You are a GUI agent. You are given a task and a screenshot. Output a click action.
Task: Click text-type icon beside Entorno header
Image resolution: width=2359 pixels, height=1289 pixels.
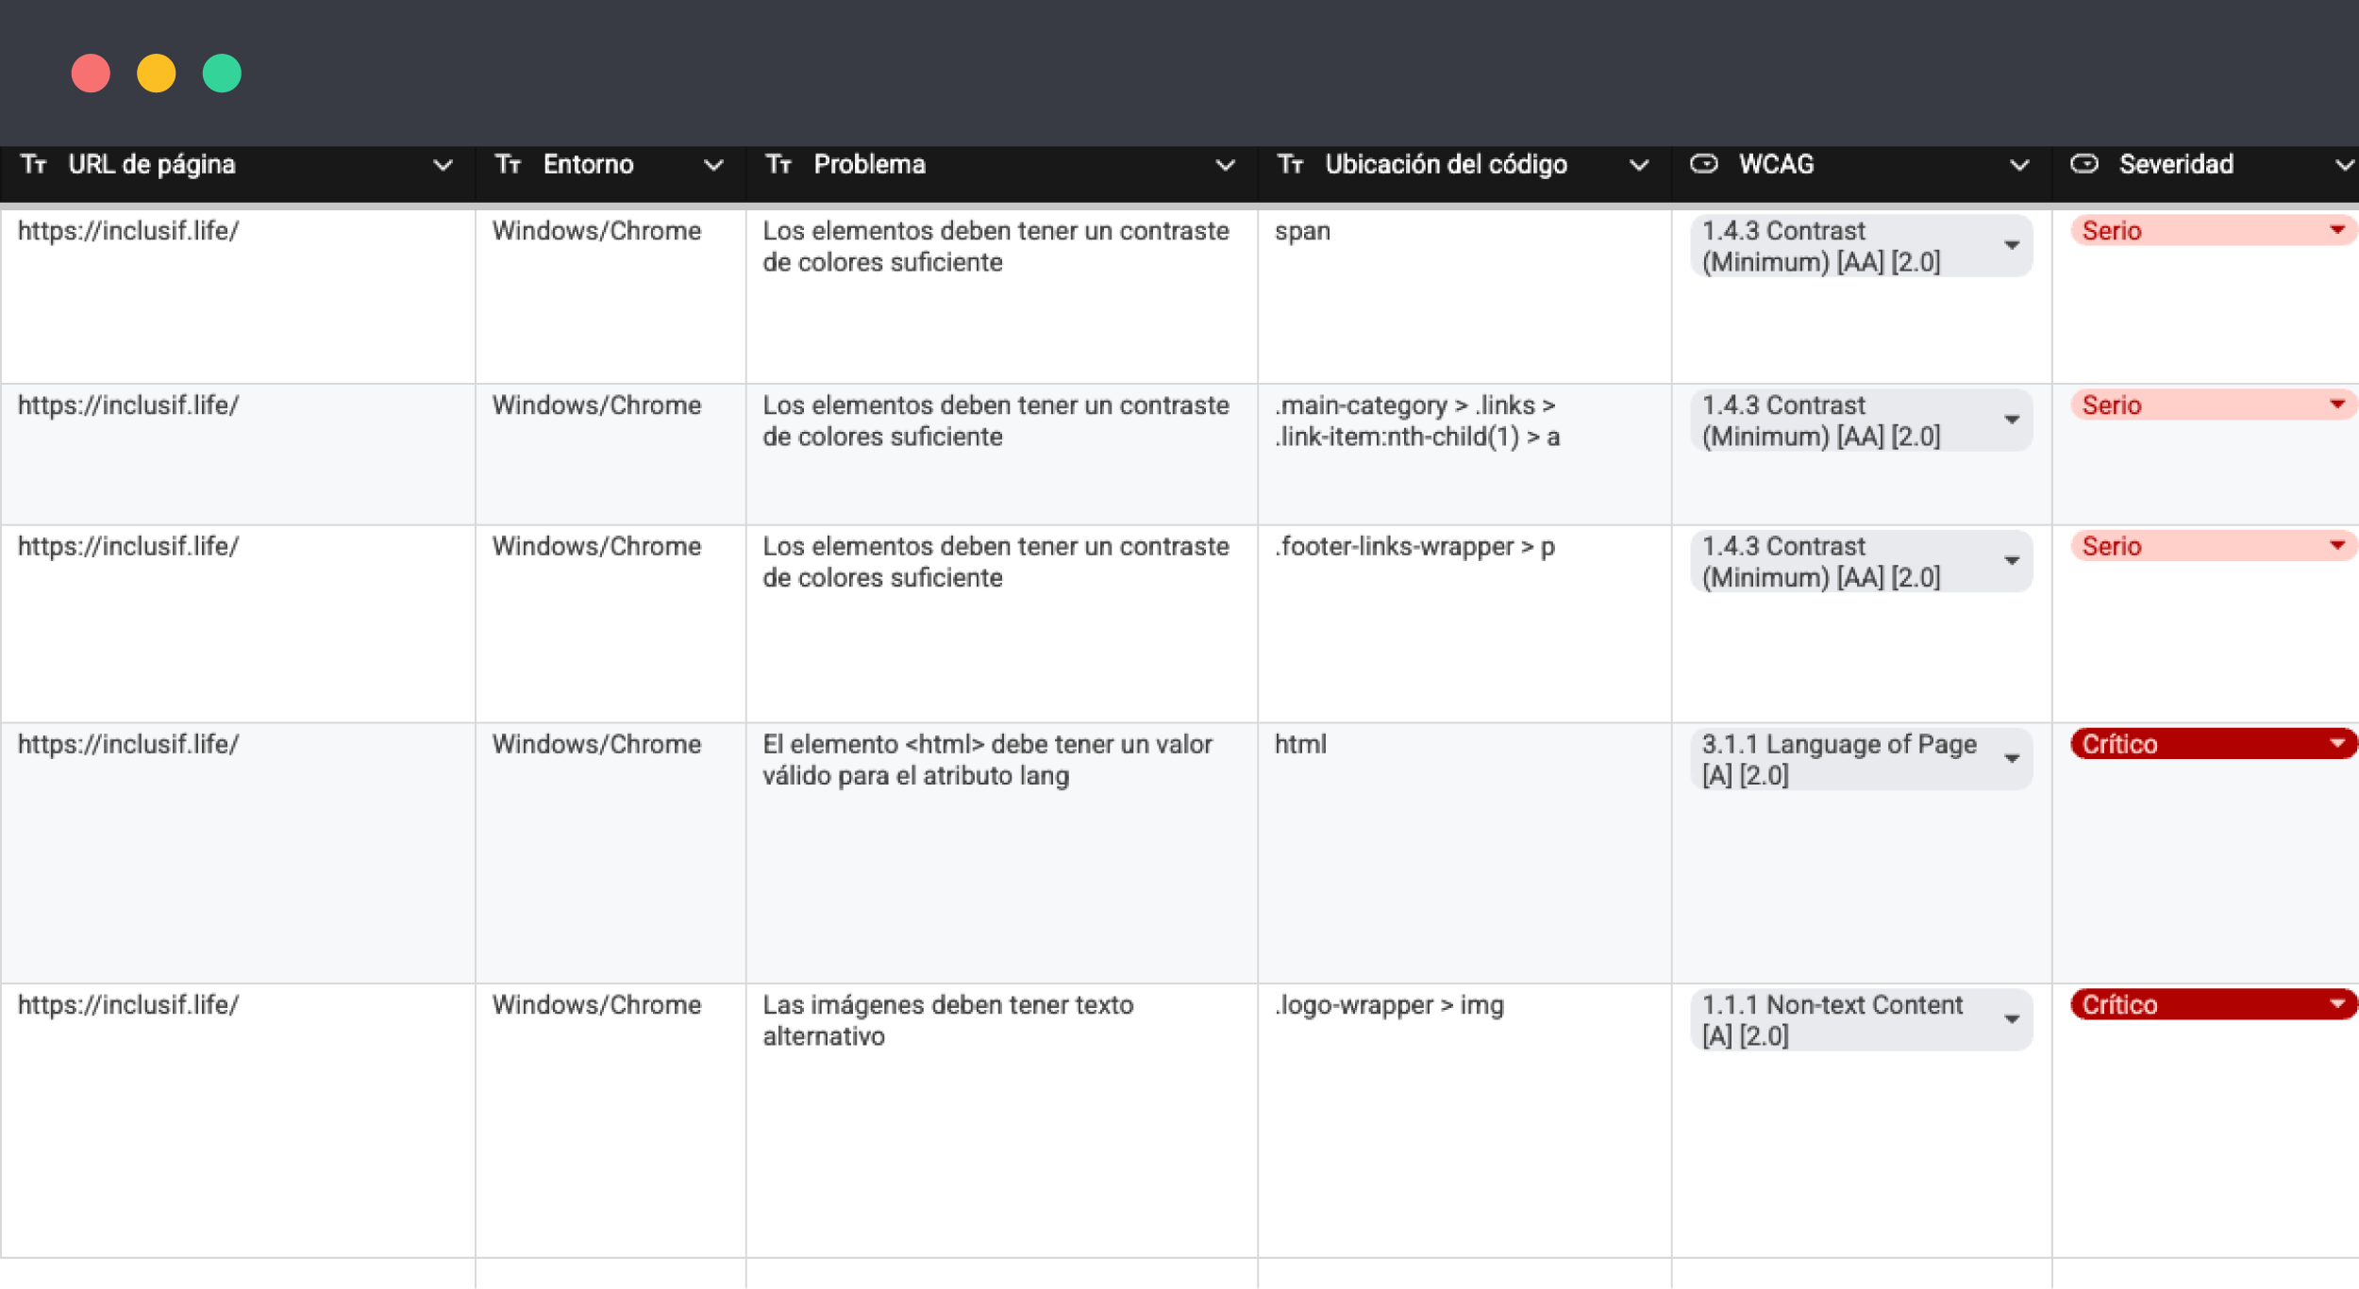[509, 165]
